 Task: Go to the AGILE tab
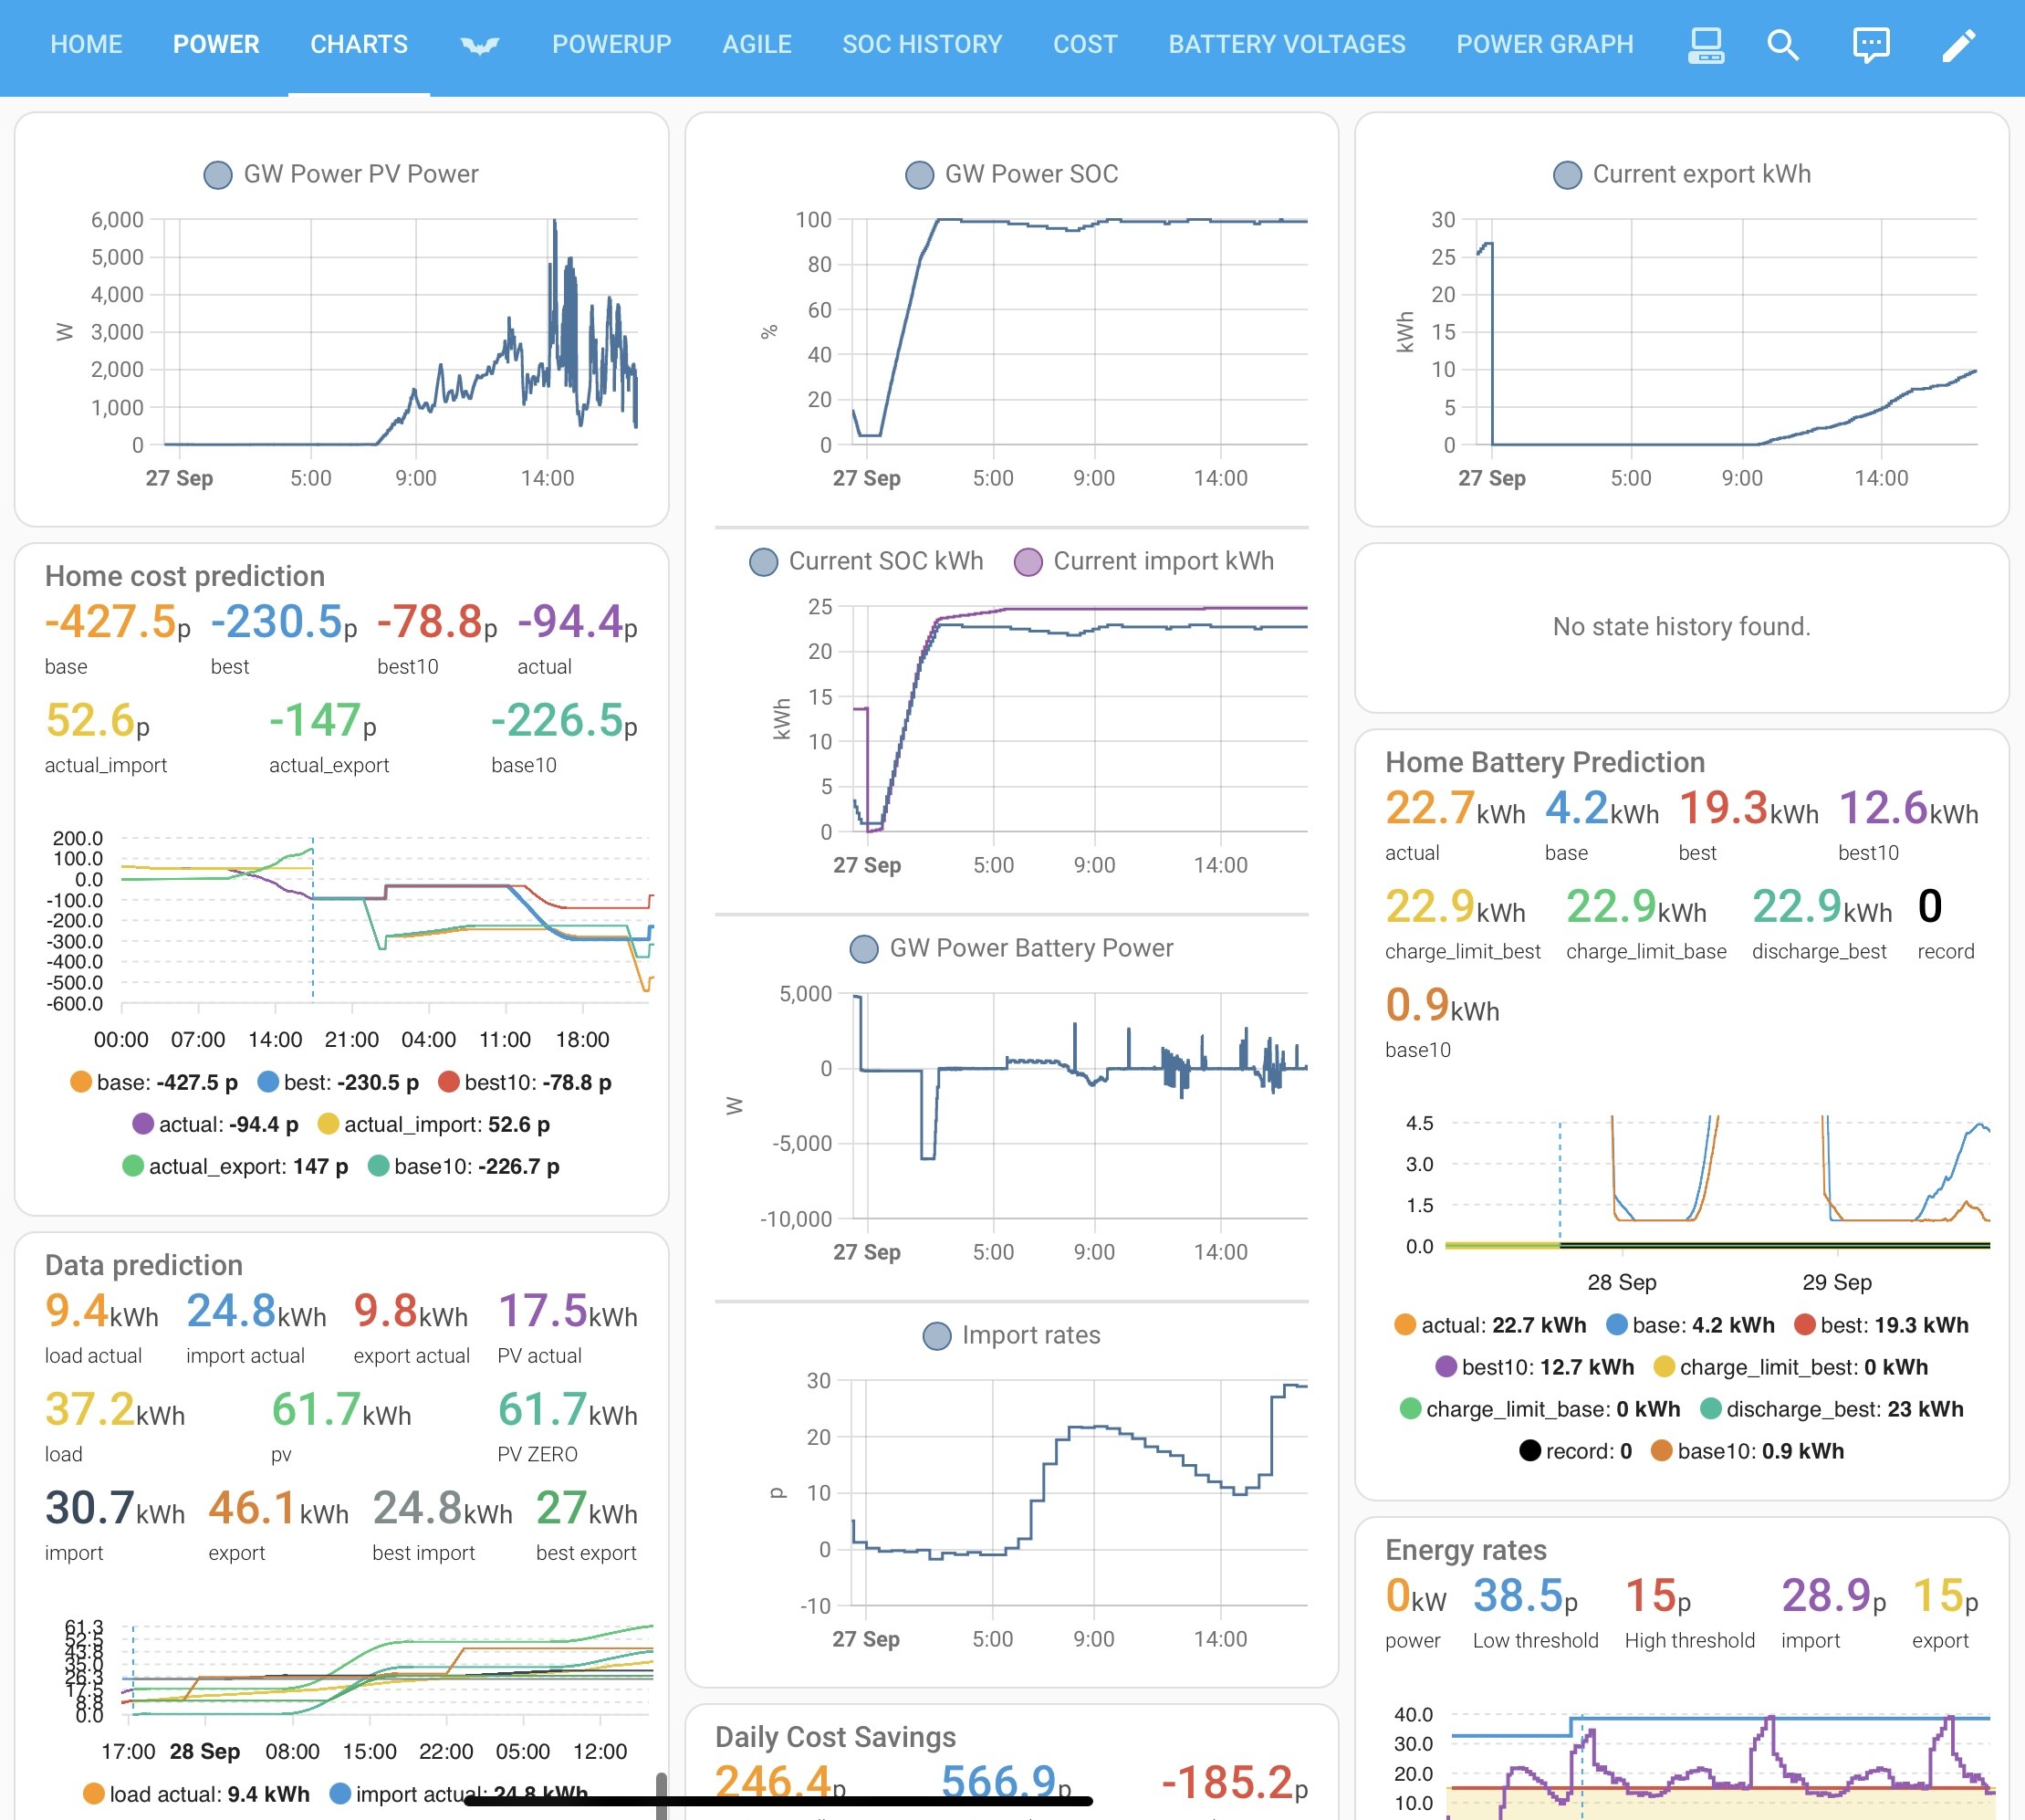click(757, 45)
